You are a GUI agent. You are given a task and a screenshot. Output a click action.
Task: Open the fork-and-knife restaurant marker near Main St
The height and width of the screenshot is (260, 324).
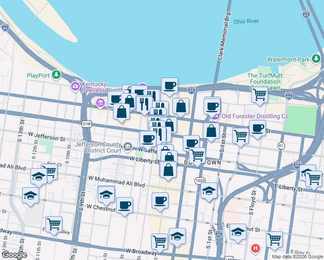pyautogui.click(x=144, y=104)
